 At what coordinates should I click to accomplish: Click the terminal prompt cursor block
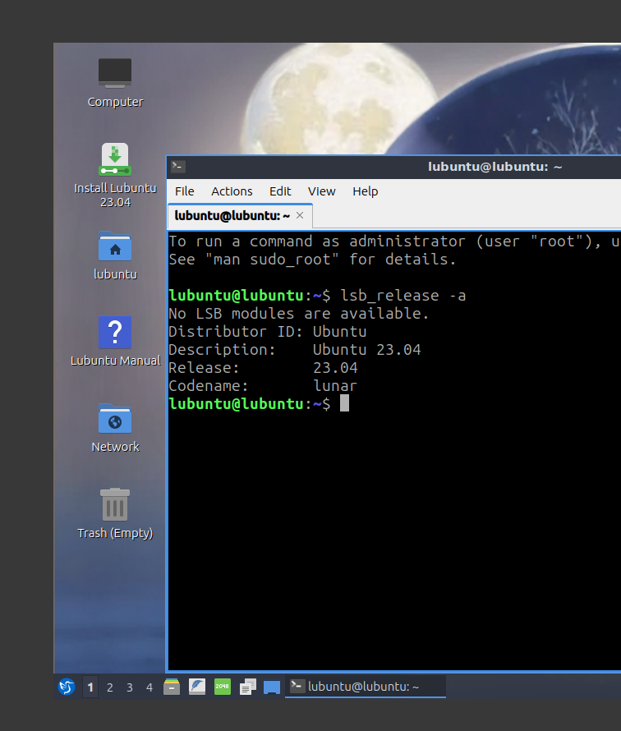click(344, 403)
